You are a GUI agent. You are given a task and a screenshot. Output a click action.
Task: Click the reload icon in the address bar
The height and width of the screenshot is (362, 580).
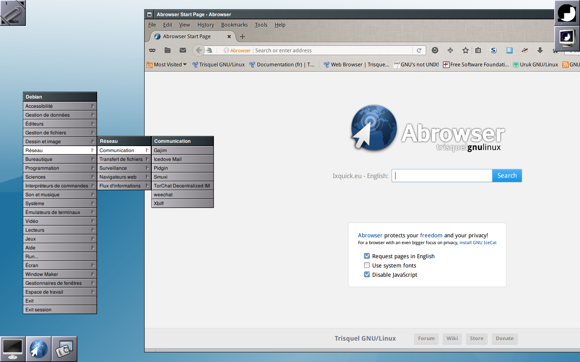pyautogui.click(x=419, y=50)
